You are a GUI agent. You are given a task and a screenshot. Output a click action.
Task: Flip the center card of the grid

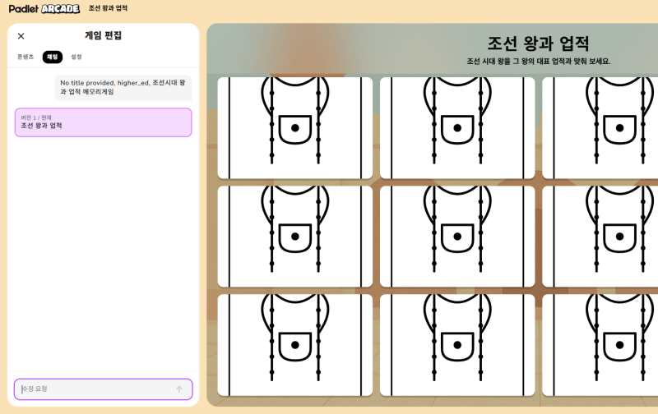[457, 237]
